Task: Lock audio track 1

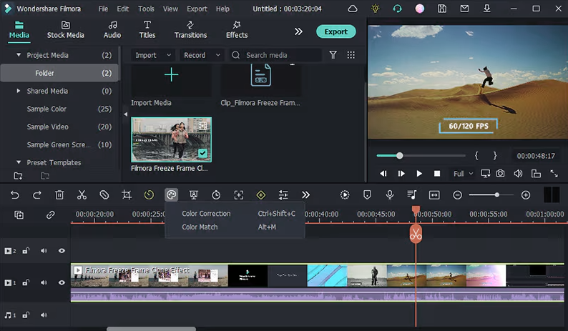Action: point(26,315)
